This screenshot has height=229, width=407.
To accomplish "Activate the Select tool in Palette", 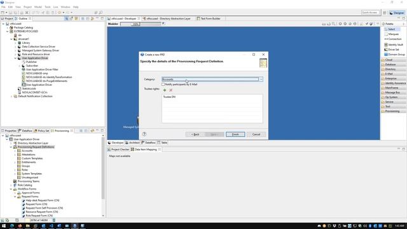I will tap(392, 29).
